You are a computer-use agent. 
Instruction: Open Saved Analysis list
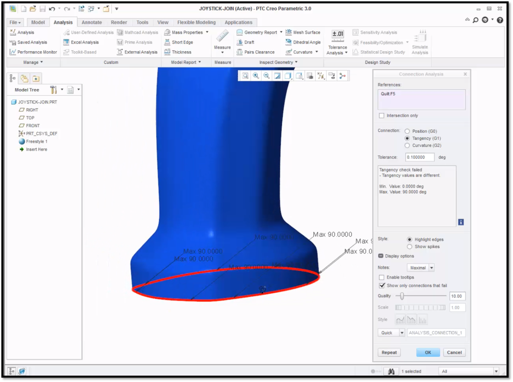pyautogui.click(x=28, y=42)
